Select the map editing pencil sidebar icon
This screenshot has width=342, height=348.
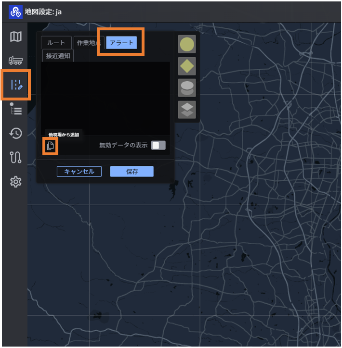pos(16,85)
